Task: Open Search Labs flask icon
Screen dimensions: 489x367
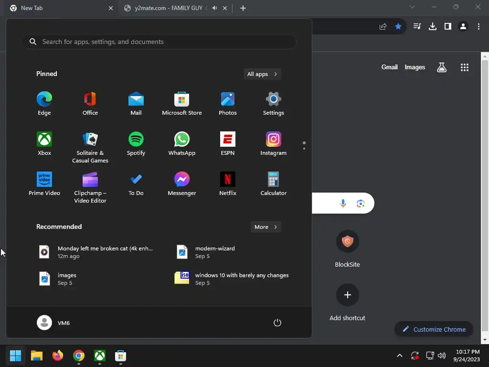Action: (x=442, y=67)
